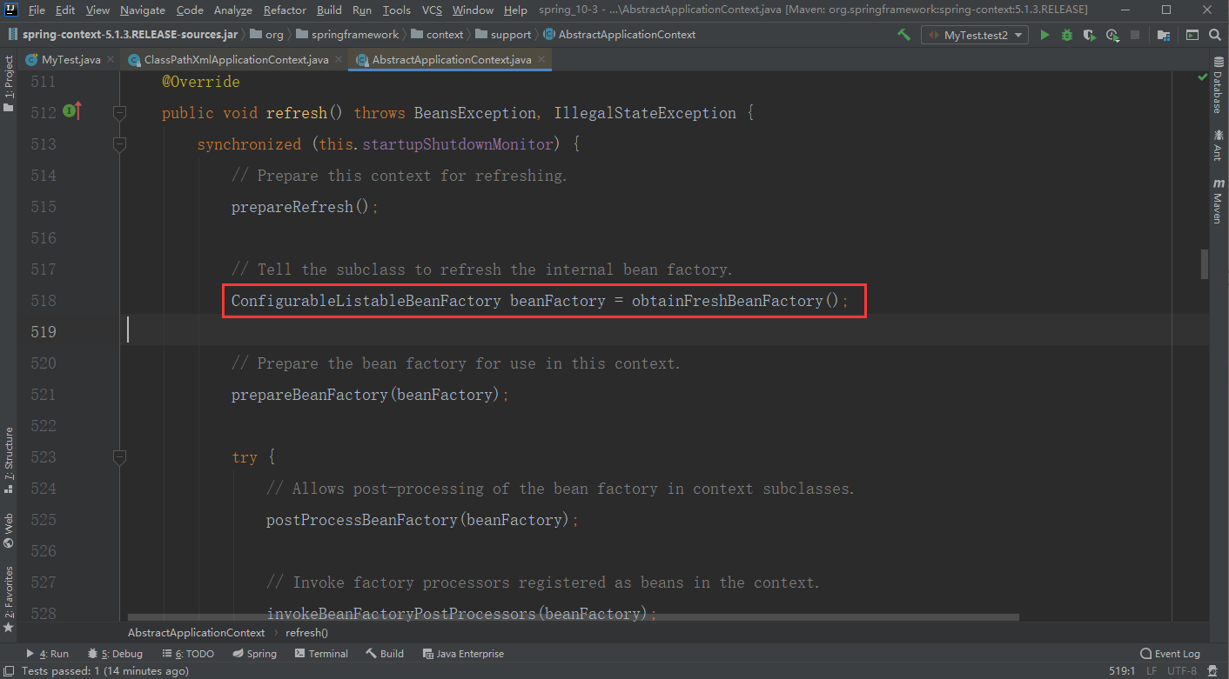
Task: Close the ClassPathXmlApplicationContext.java tab
Action: (x=339, y=60)
